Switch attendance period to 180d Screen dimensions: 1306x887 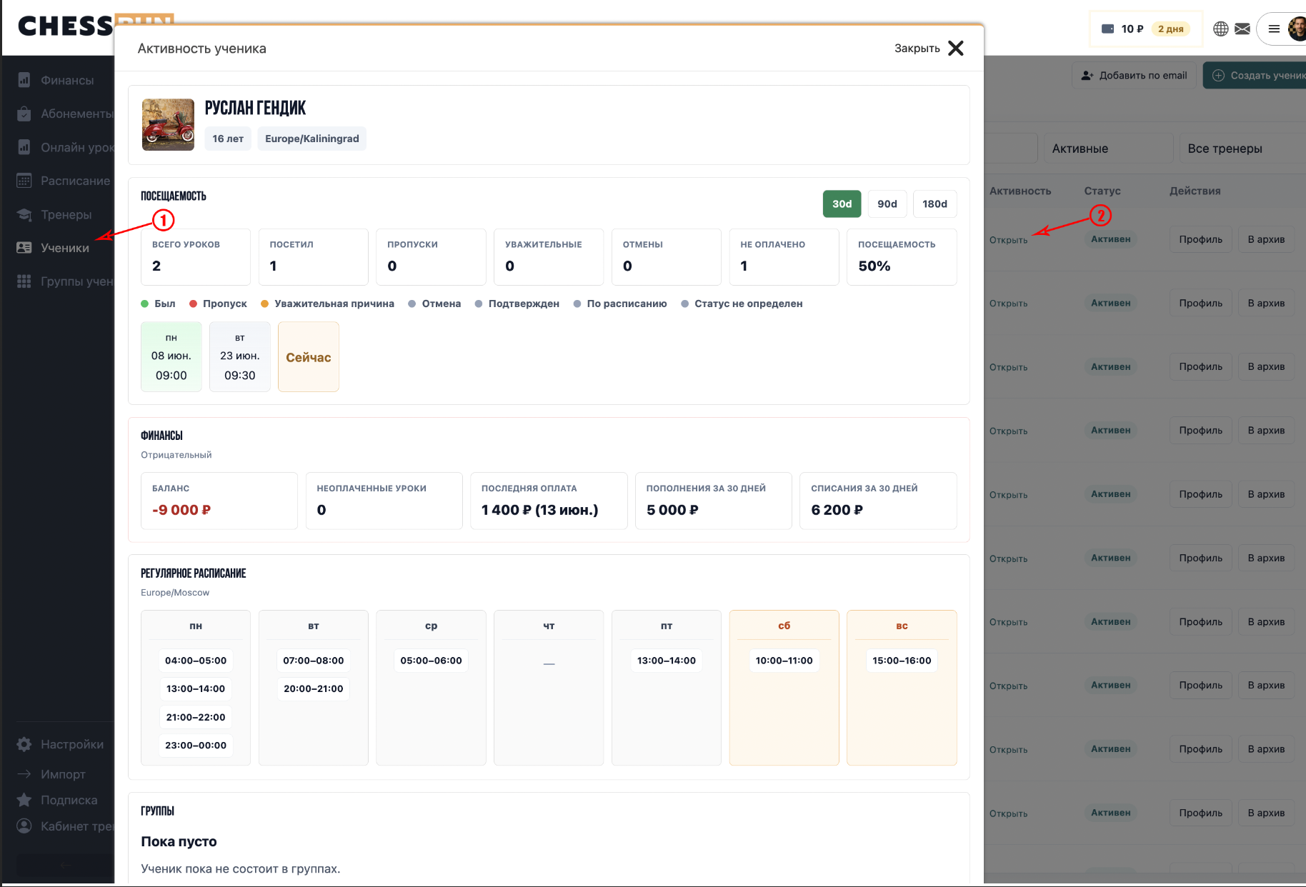tap(934, 204)
